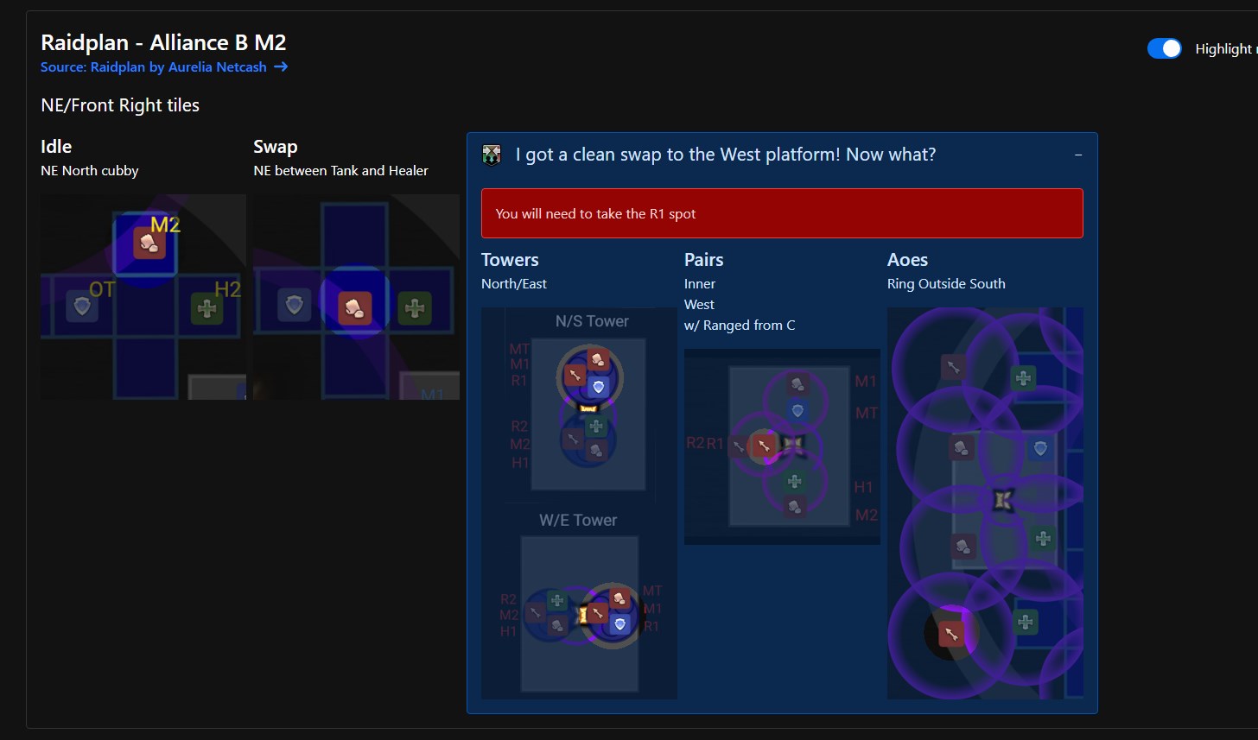Click the boss marker in Aoes diagram
1258x740 pixels.
(x=1002, y=500)
